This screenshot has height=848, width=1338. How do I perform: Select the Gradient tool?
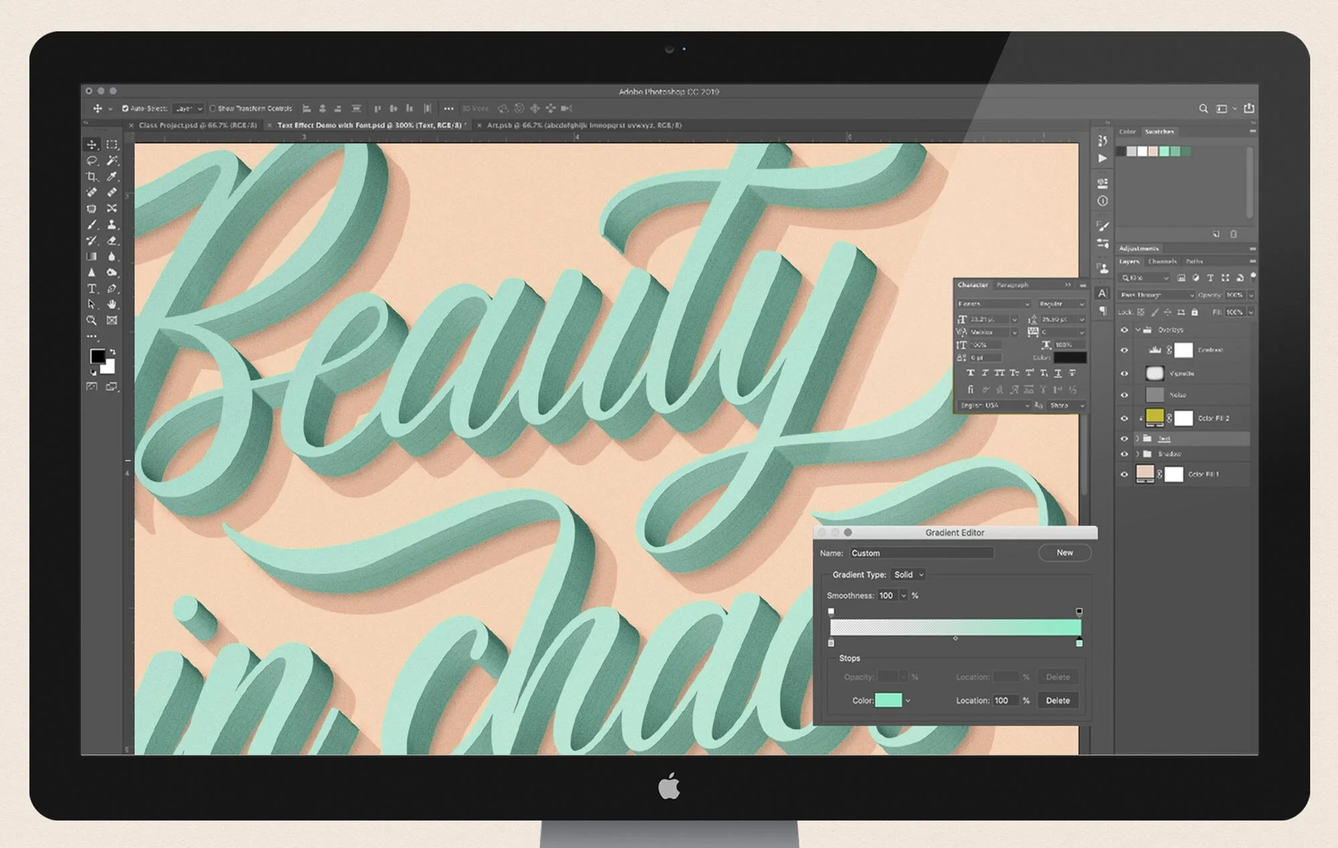[92, 256]
